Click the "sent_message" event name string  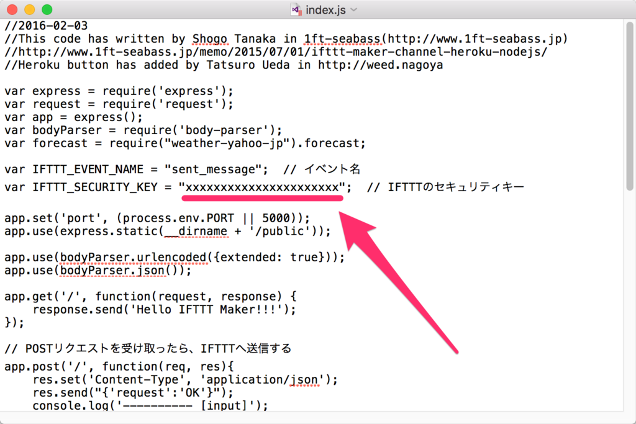(x=213, y=169)
